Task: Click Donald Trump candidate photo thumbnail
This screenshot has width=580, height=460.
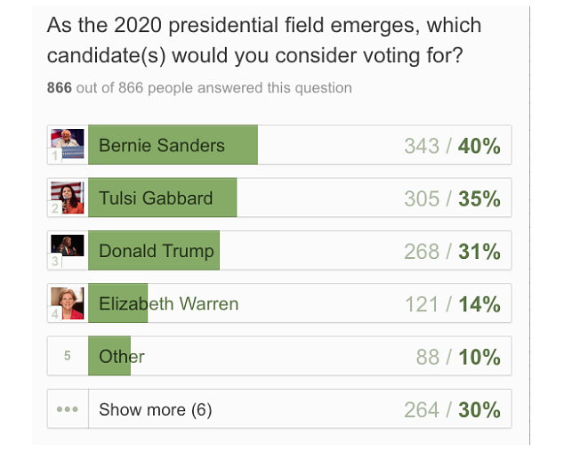Action: pyautogui.click(x=68, y=250)
